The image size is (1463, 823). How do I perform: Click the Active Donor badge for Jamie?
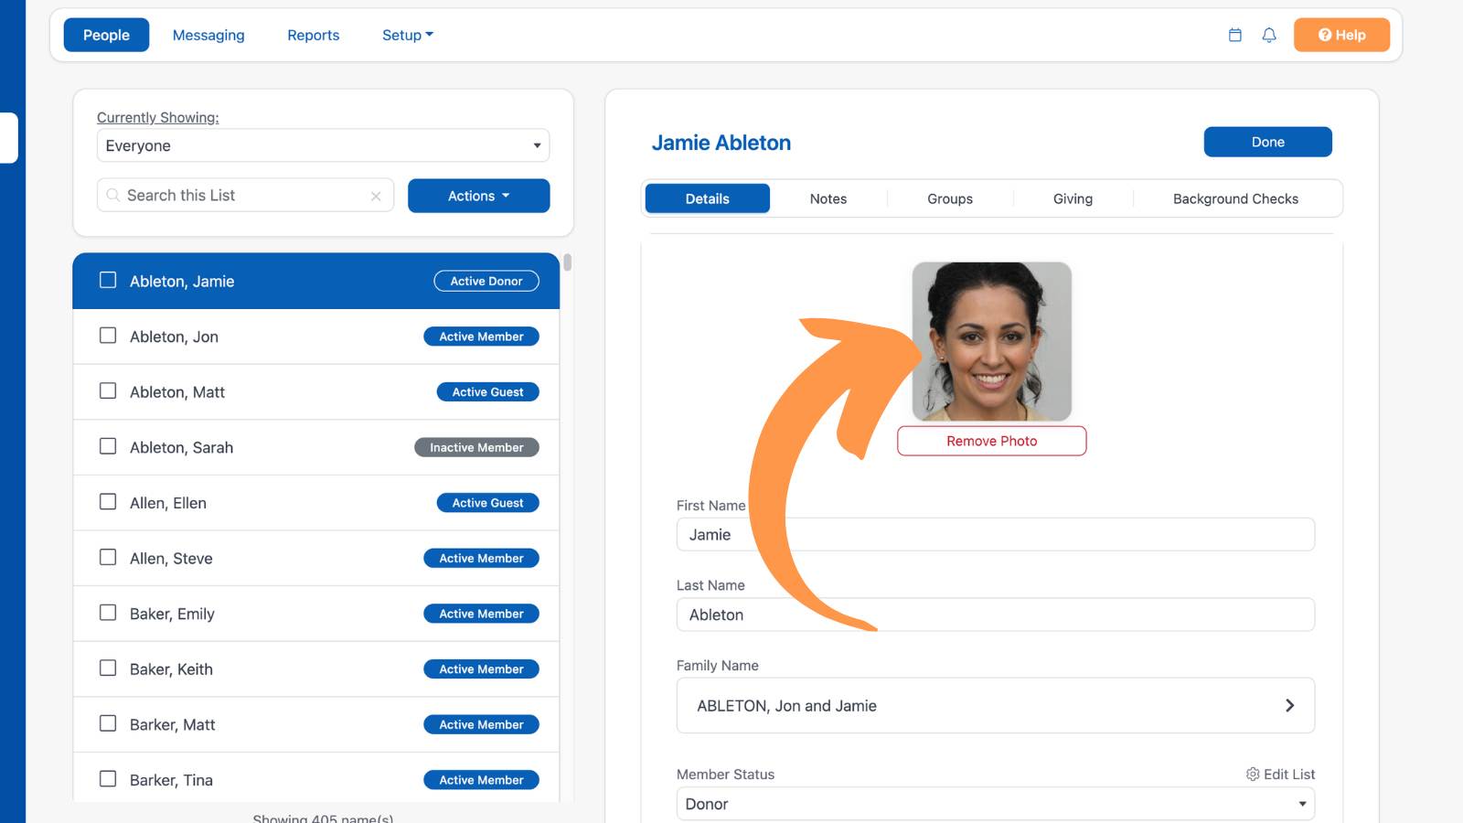click(x=486, y=281)
